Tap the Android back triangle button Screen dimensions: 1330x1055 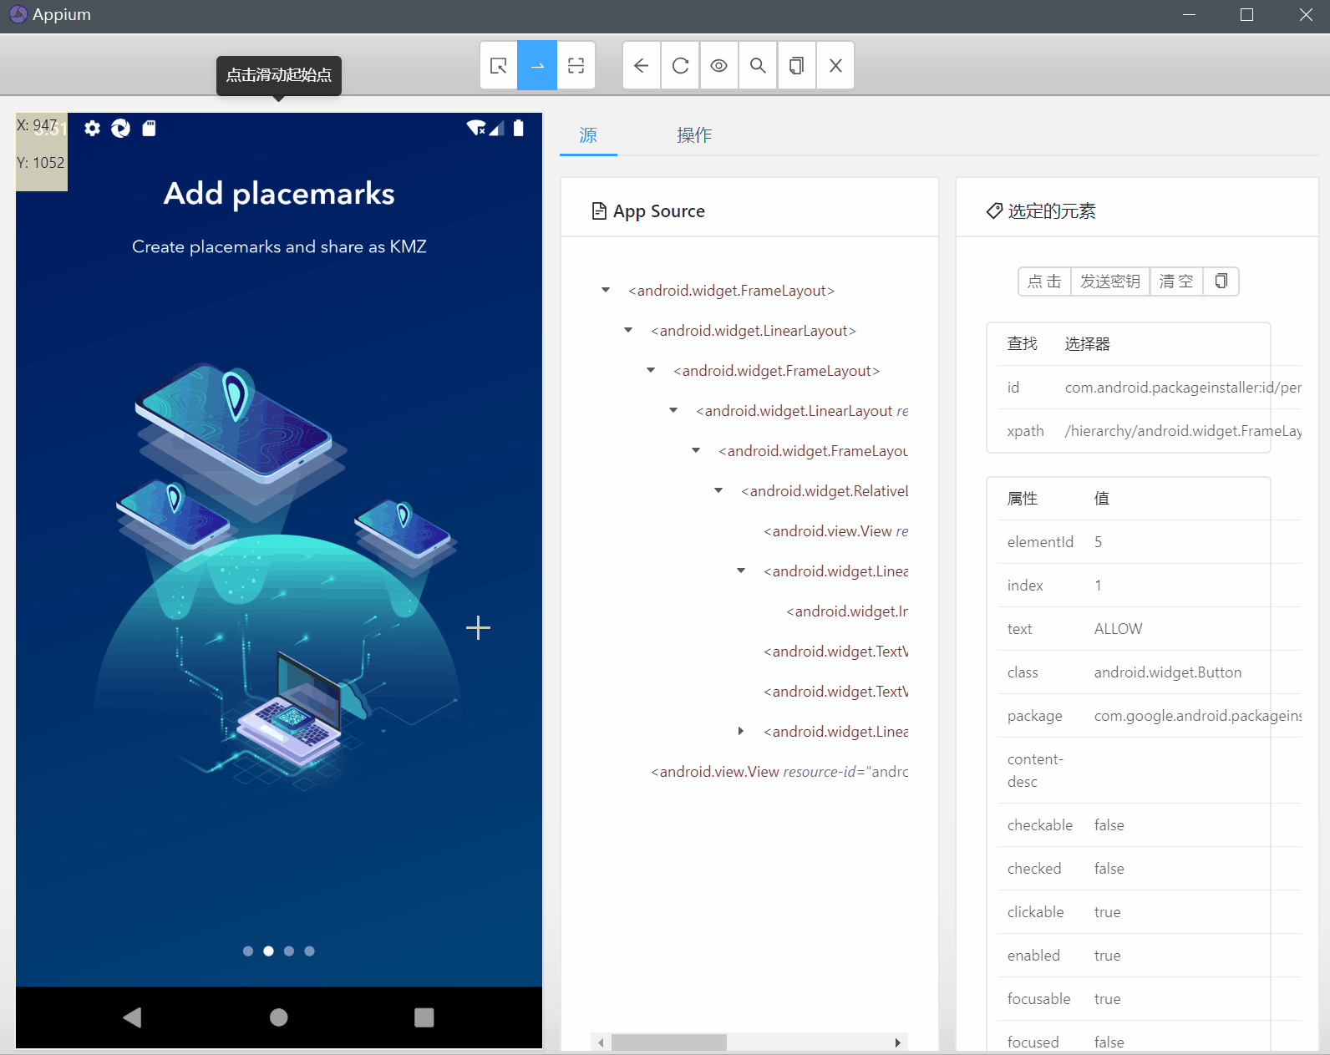pyautogui.click(x=132, y=1017)
